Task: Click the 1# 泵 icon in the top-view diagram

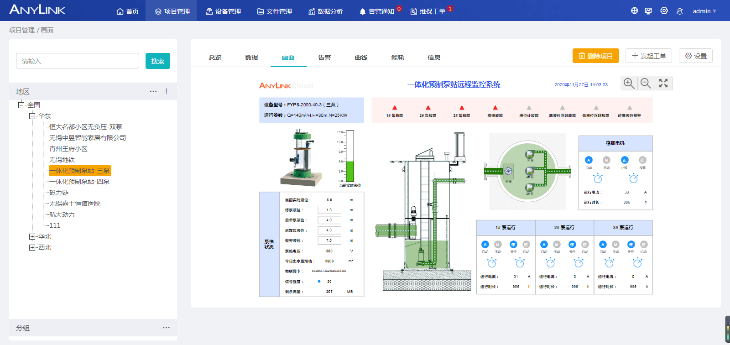Action: pyautogui.click(x=529, y=154)
